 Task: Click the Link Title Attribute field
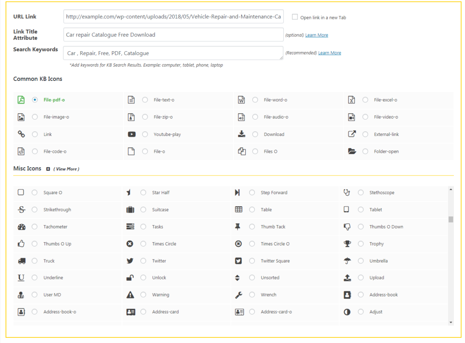coord(174,35)
